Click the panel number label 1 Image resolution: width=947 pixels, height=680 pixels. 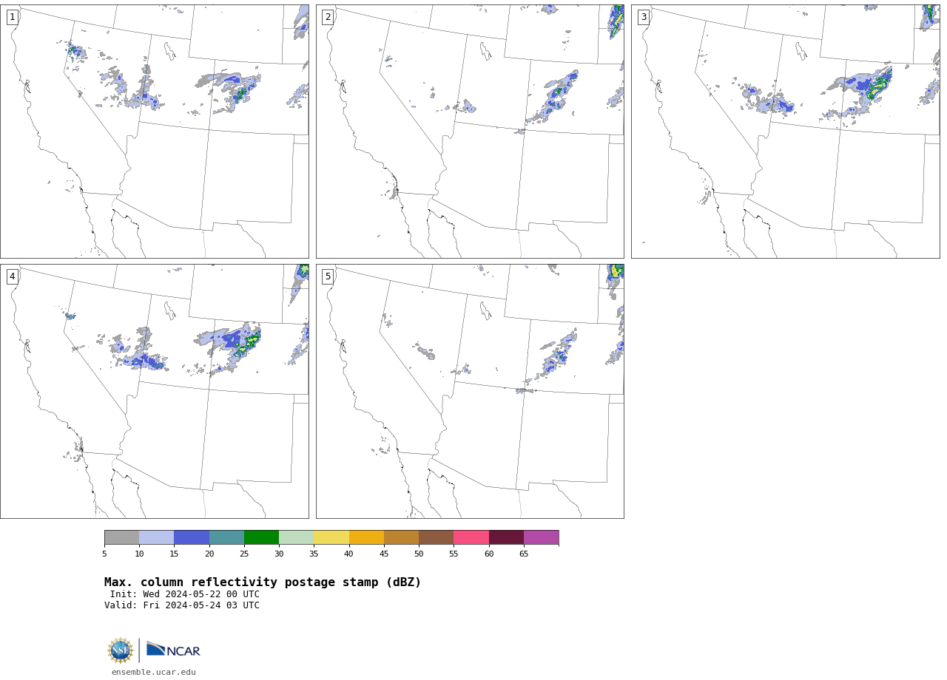coord(13,17)
